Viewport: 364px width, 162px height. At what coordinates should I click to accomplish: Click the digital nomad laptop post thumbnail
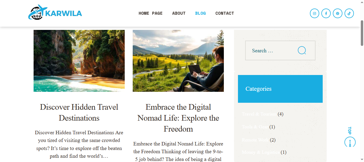[178, 61]
